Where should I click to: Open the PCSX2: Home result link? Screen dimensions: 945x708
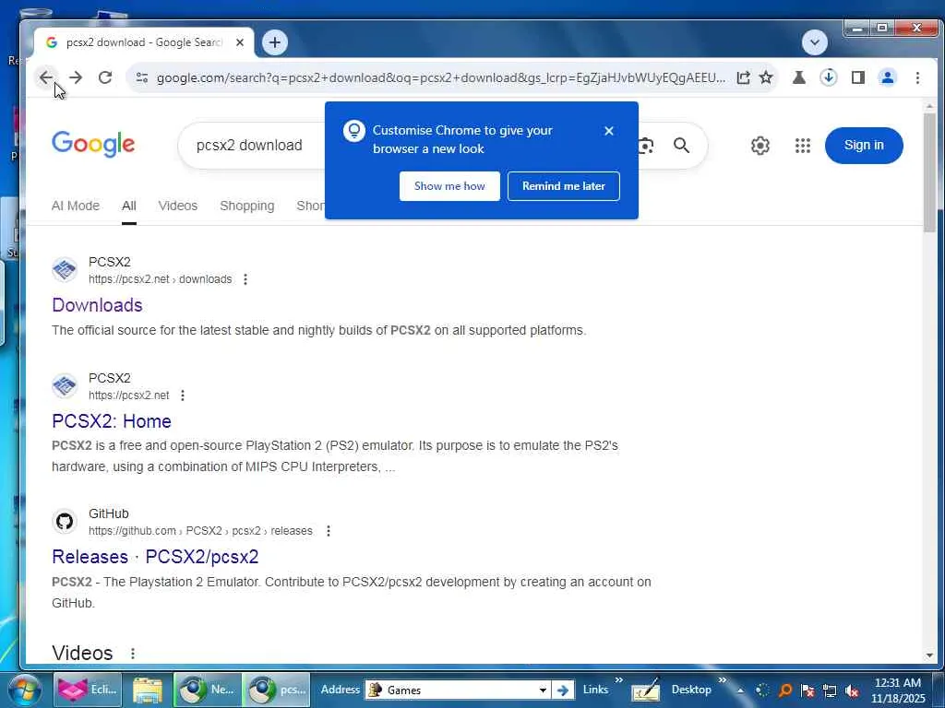(x=112, y=421)
